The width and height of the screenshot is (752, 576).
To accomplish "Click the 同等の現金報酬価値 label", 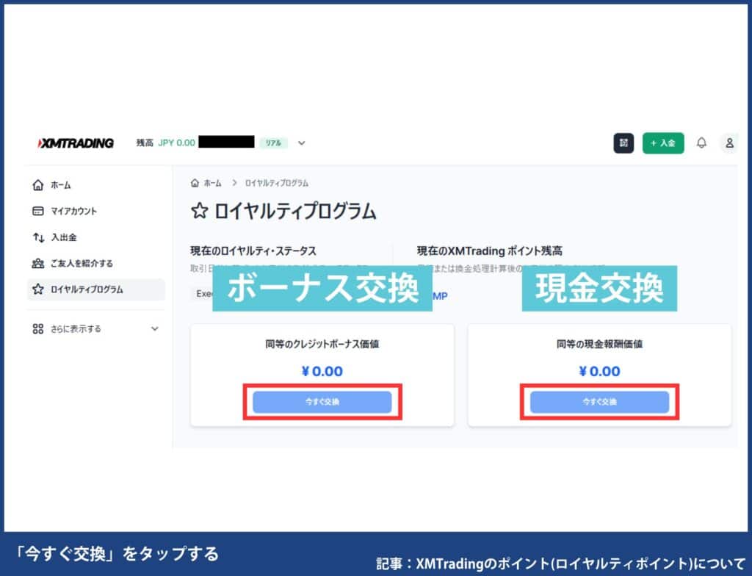I will (x=599, y=344).
